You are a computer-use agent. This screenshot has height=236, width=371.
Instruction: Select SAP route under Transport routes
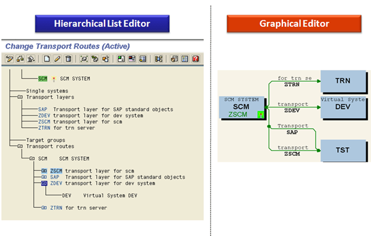(118, 177)
